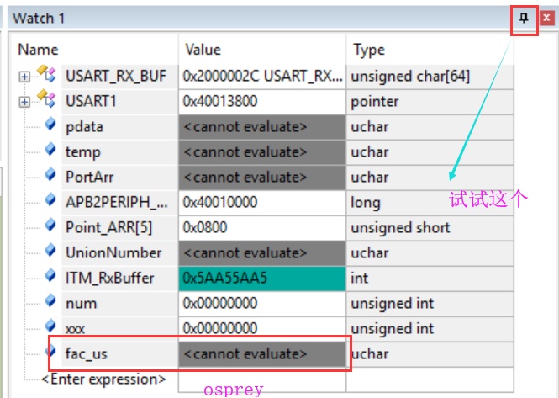The height and width of the screenshot is (398, 559).
Task: Select the num watch entry
Action: [x=119, y=304]
